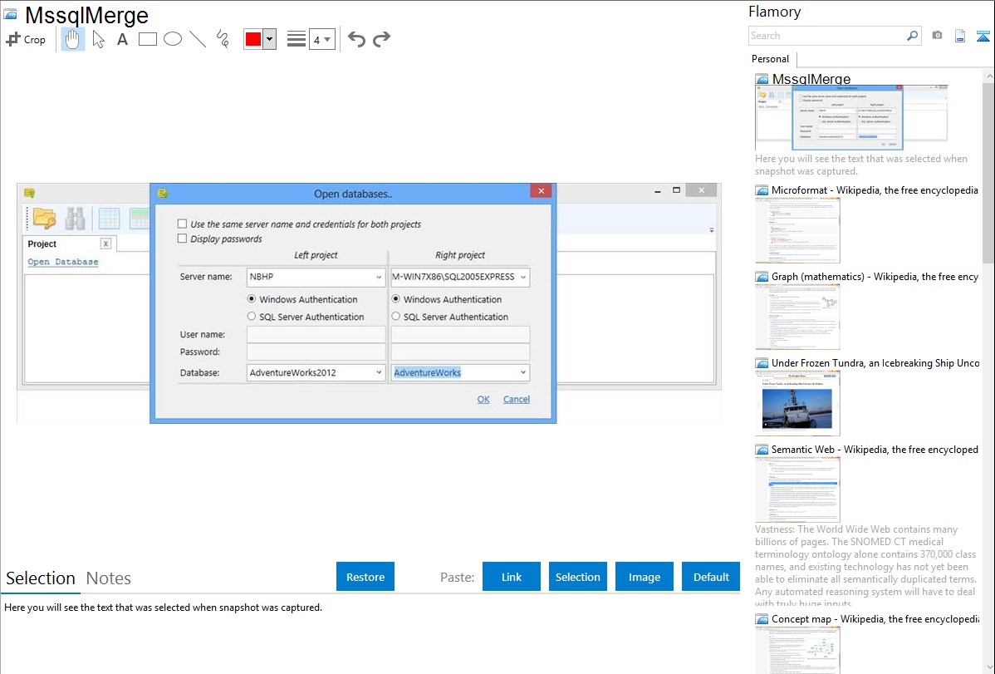
Task: Open the Microformat Wikipedia snapshot thumbnail
Action: click(797, 230)
